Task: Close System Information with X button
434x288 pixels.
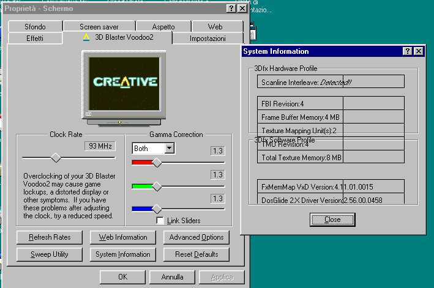Action: (419, 51)
